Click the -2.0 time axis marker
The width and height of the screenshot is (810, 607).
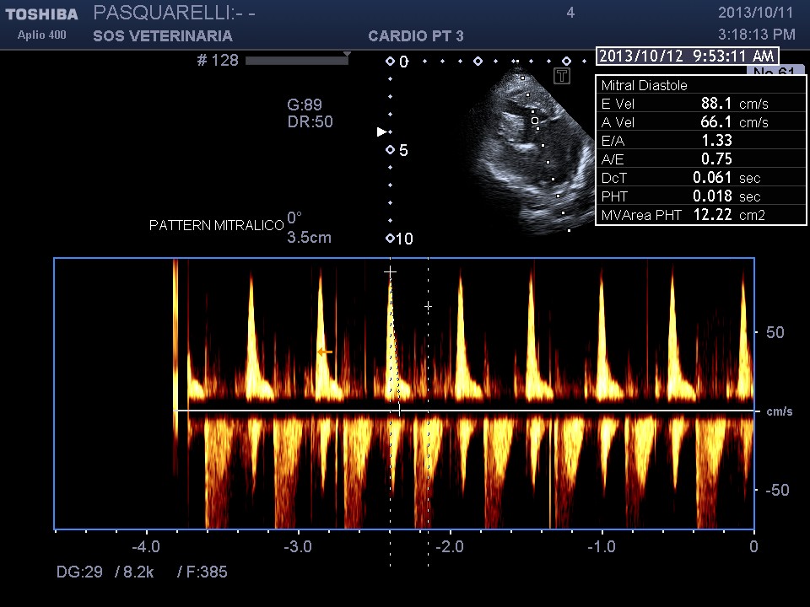point(450,546)
